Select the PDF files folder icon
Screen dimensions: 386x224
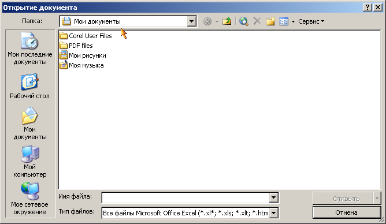(64, 46)
